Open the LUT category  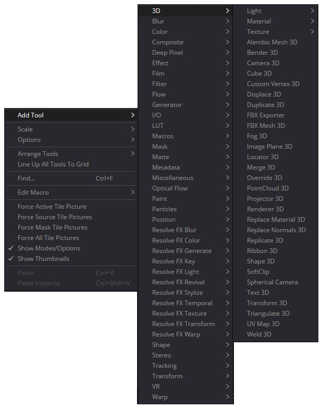click(x=185, y=126)
